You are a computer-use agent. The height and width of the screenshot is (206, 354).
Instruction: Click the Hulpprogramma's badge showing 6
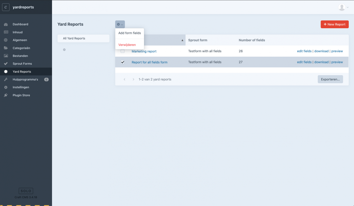(46, 79)
